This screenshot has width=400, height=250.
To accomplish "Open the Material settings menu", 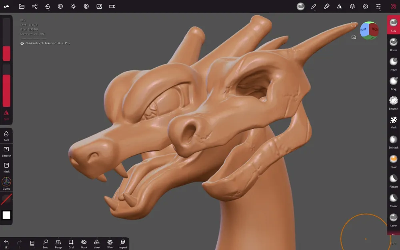I will [x=60, y=6].
